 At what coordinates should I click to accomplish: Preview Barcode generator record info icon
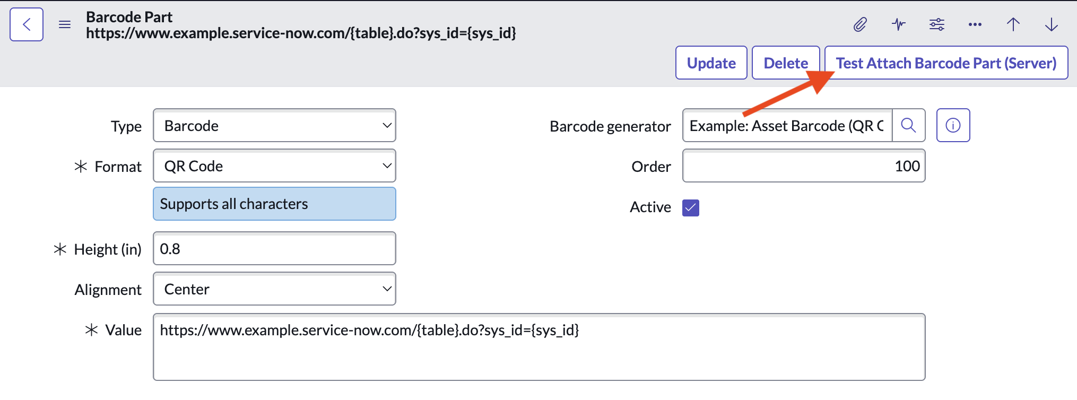953,126
